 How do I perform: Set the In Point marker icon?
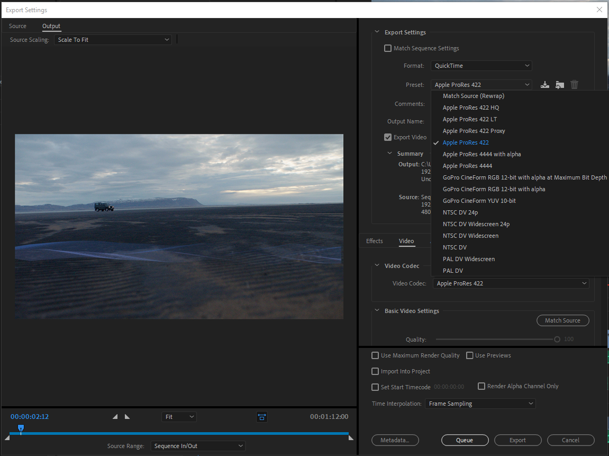coord(115,417)
